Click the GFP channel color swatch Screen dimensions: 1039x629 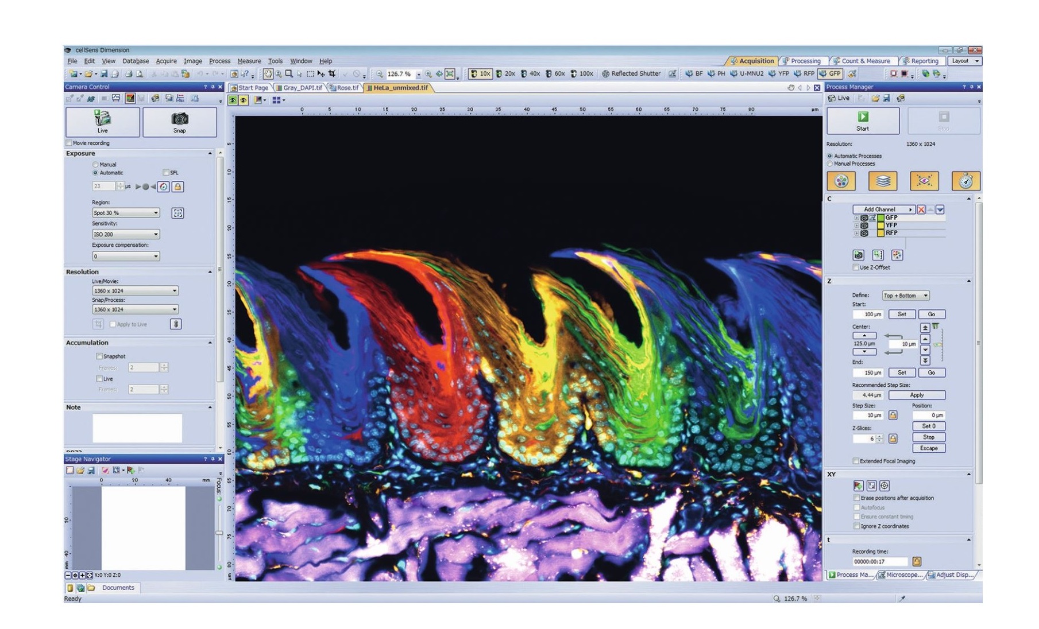[x=880, y=218]
